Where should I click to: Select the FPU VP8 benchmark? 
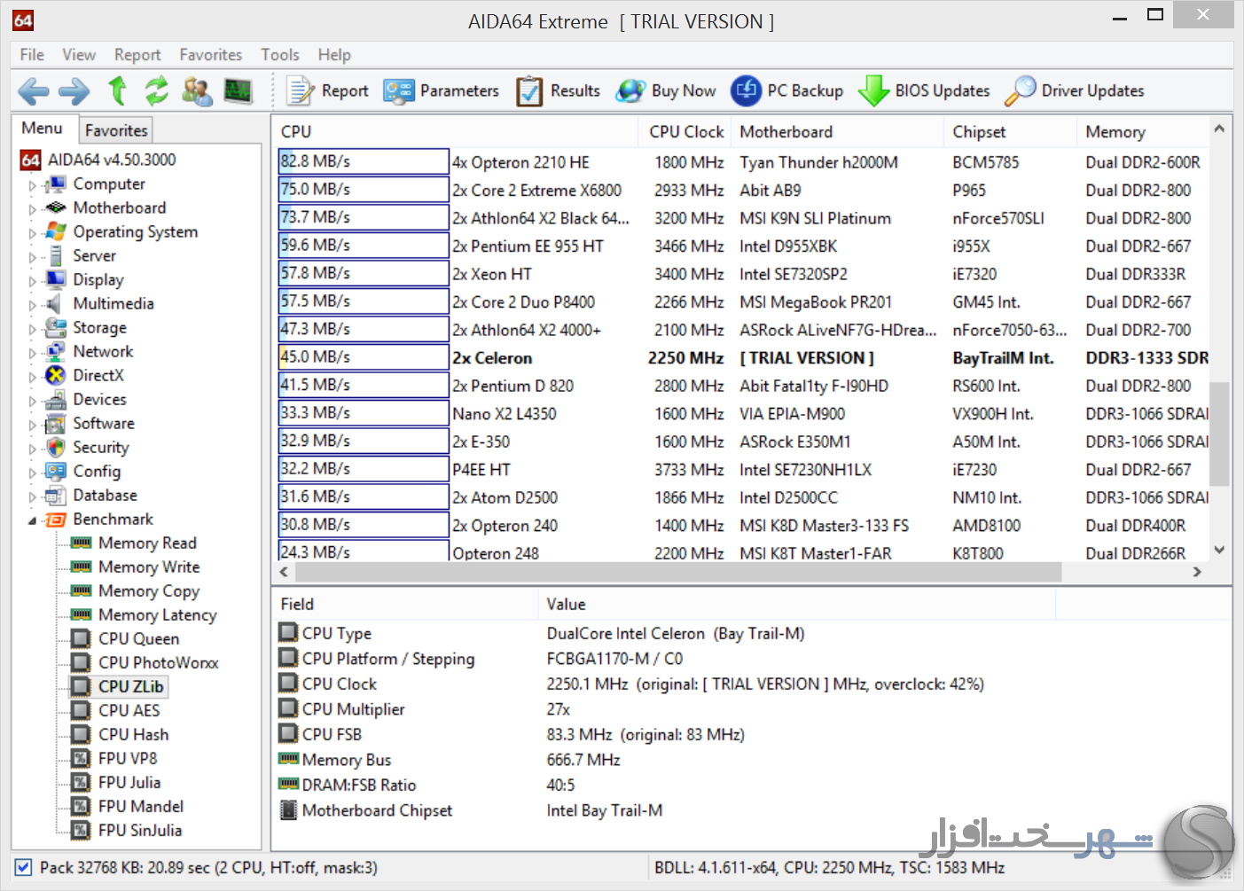pos(128,758)
